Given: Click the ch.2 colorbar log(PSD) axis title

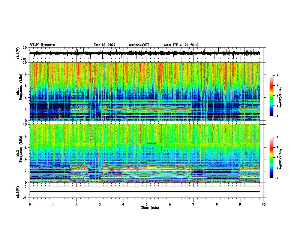Looking at the screenshot, I should coord(280,159).
